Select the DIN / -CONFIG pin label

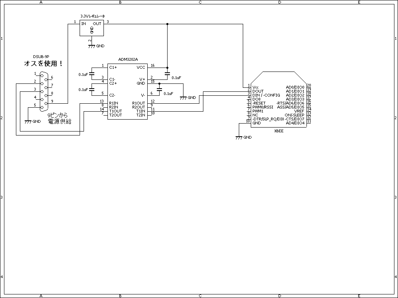266,95
